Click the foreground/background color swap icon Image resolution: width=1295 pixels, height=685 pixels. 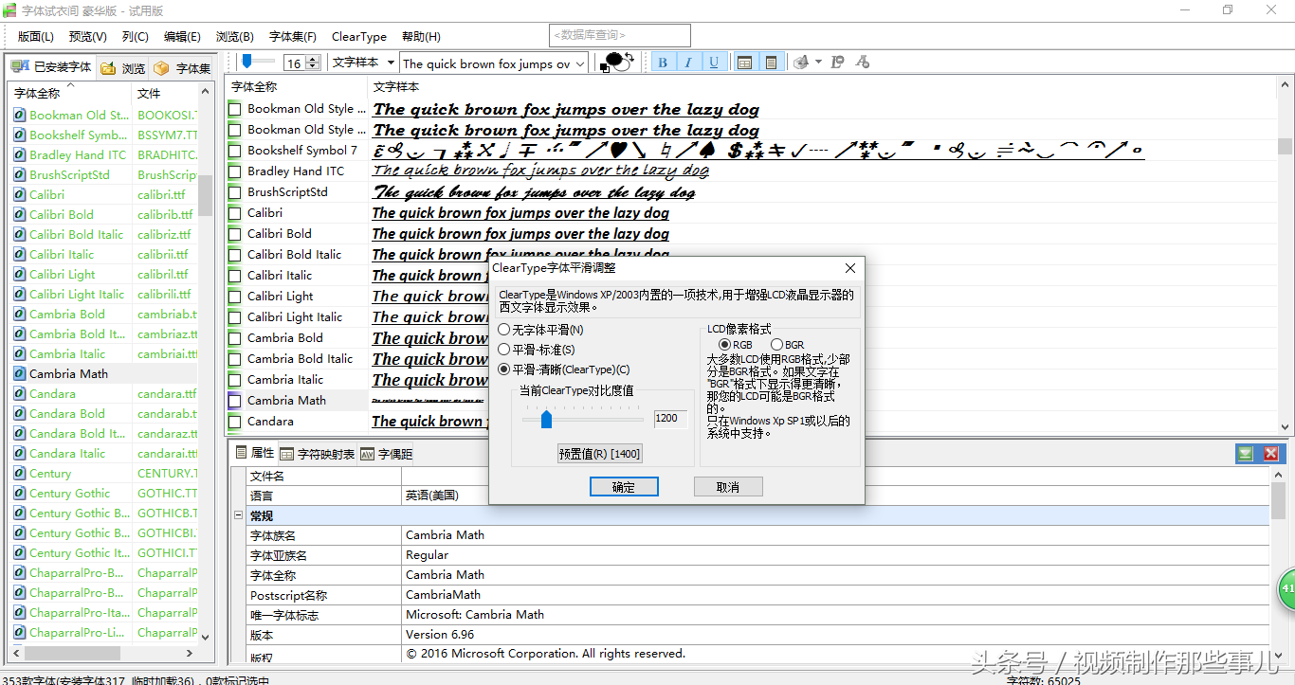[618, 63]
